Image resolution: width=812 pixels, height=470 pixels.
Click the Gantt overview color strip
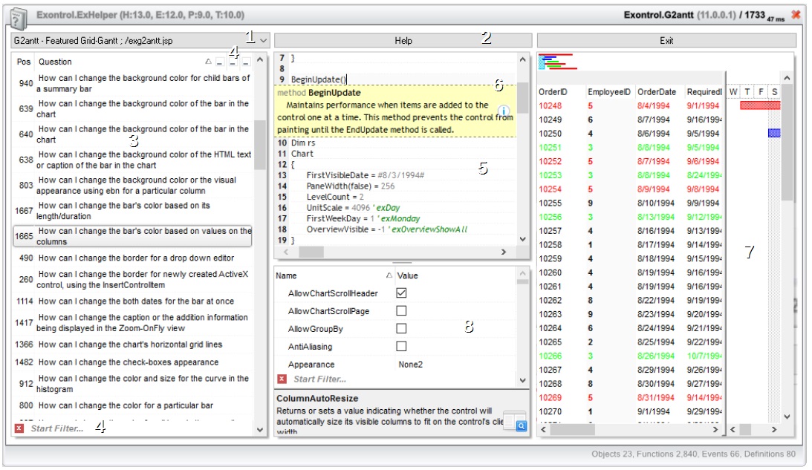557,62
